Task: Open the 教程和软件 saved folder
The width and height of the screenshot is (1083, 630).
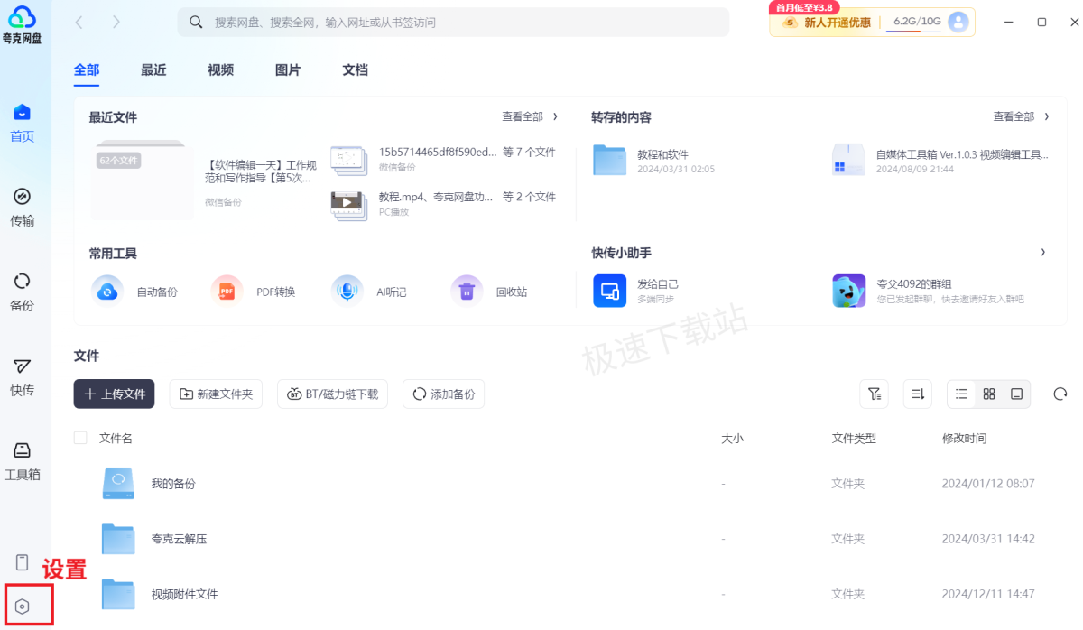Action: point(654,160)
